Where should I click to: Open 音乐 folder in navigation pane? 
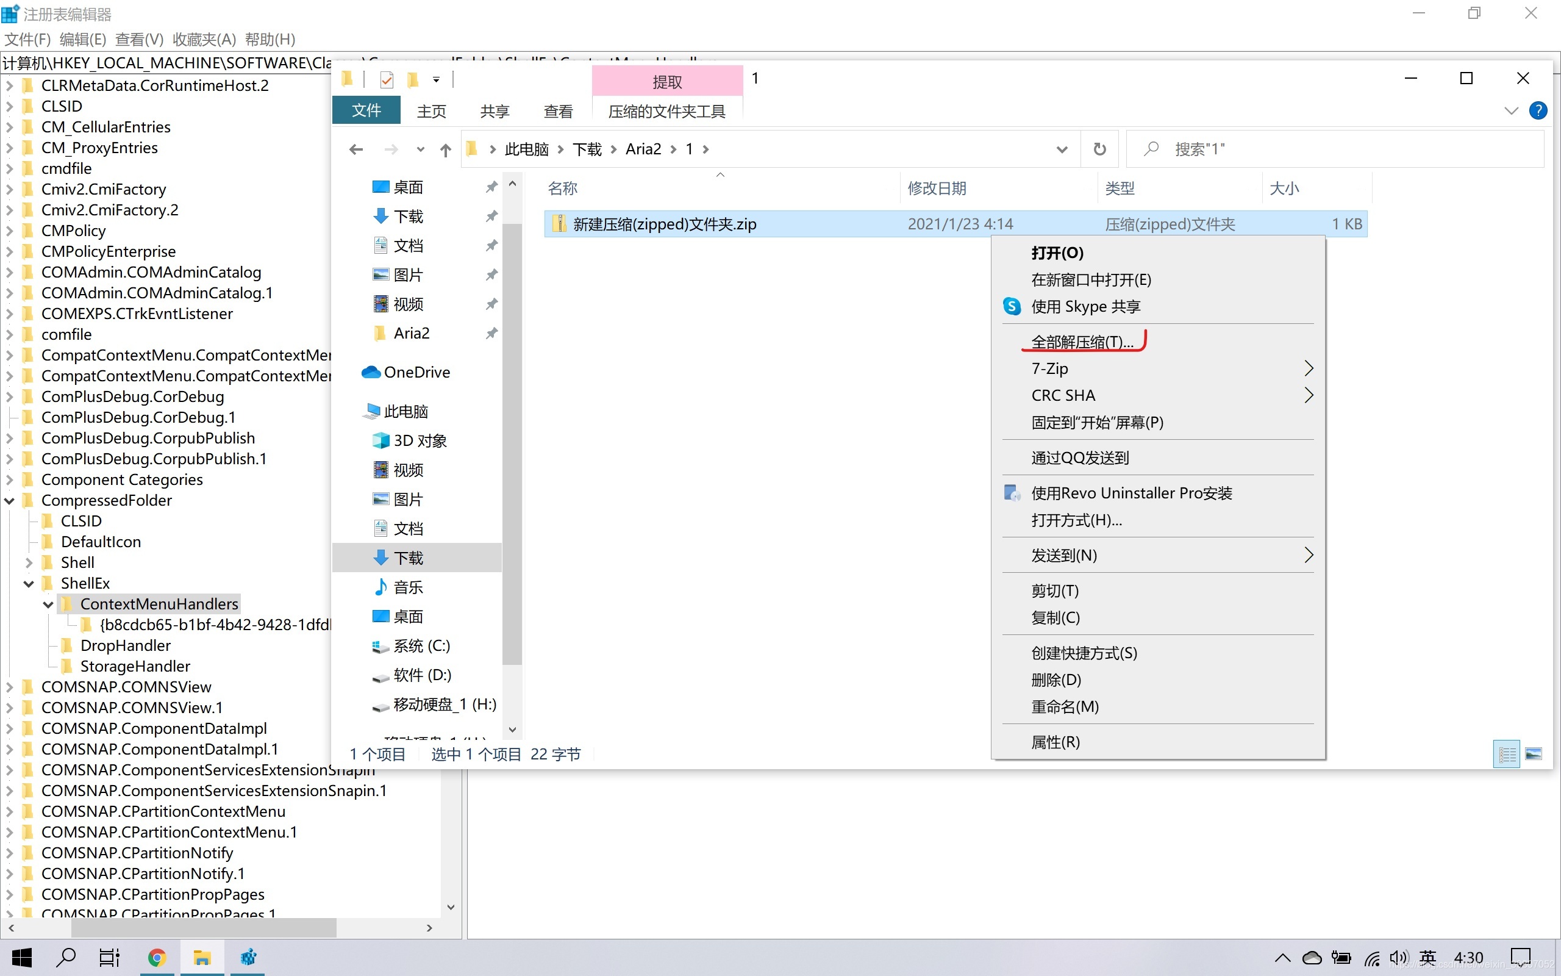[398, 587]
